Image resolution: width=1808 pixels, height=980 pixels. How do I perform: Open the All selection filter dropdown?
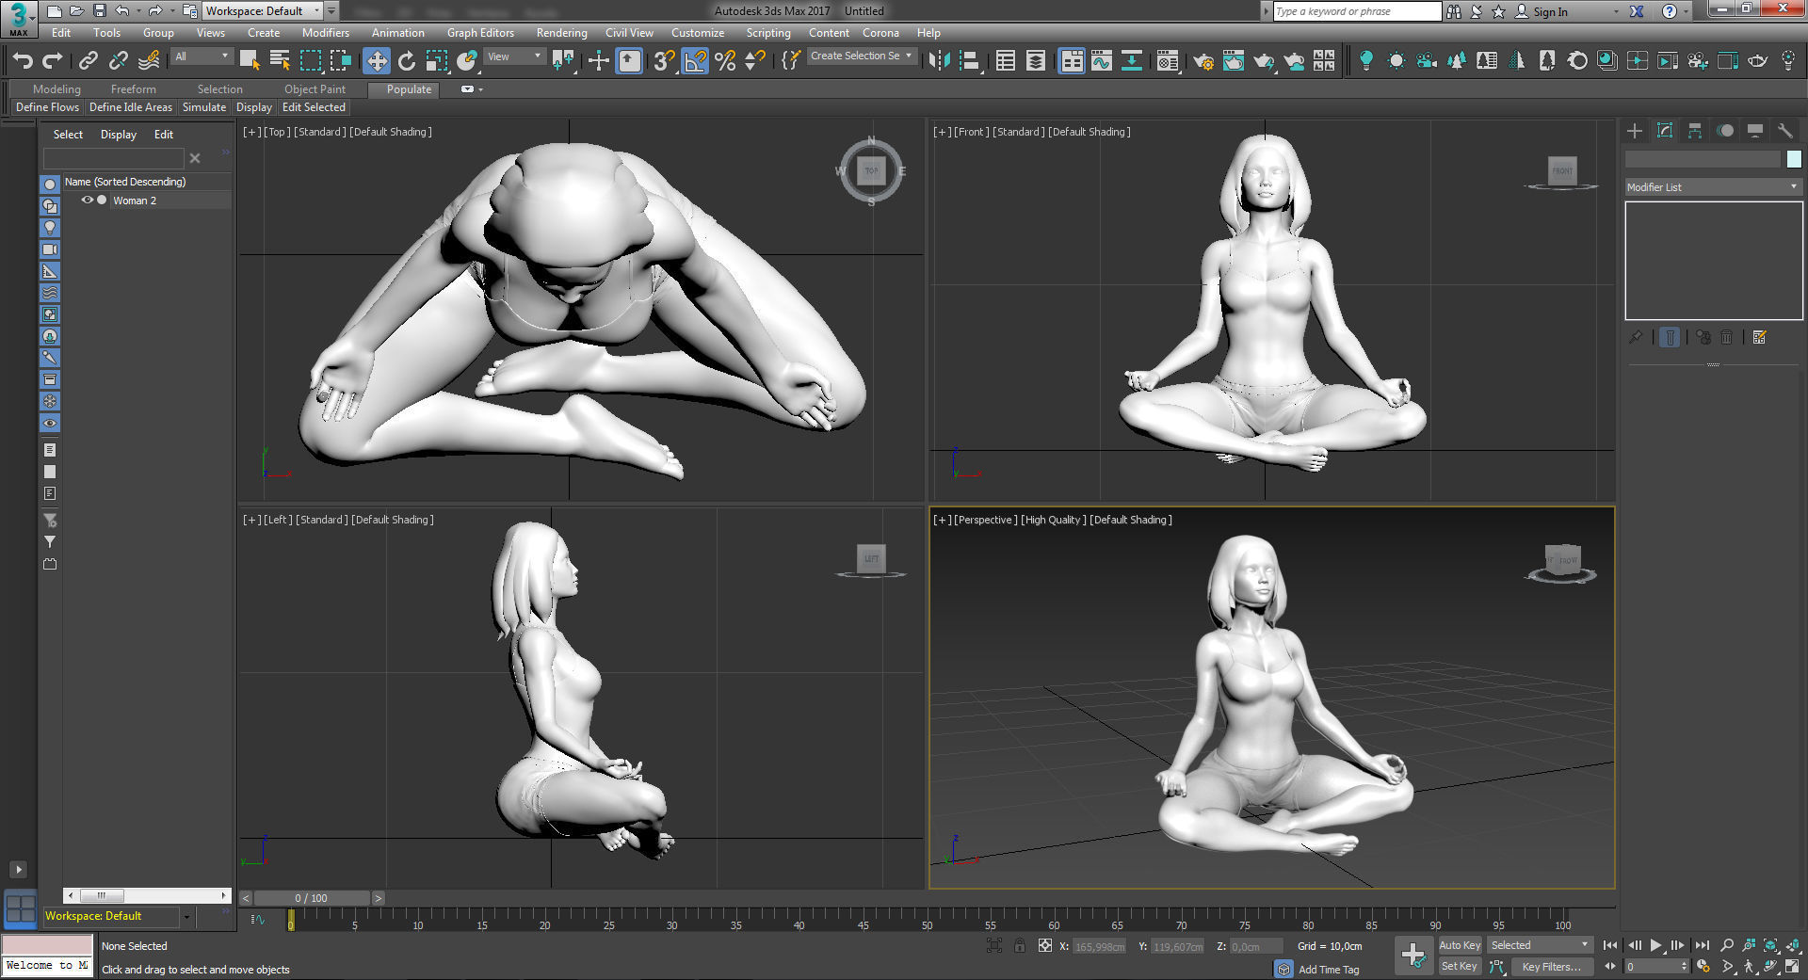[202, 57]
